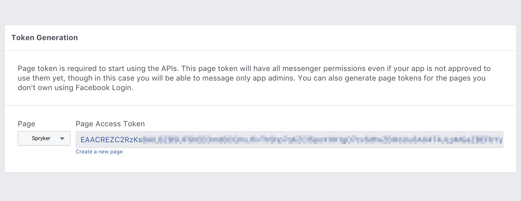
Task: Click the Spryker label in the page selector
Action: coord(41,138)
